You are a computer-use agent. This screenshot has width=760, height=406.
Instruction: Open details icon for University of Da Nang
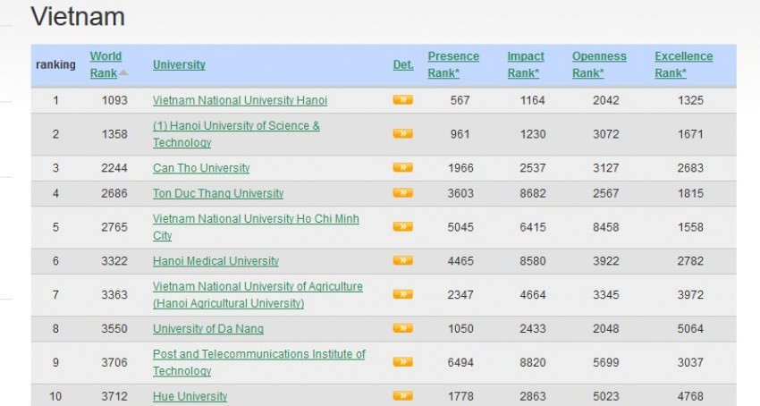[402, 328]
